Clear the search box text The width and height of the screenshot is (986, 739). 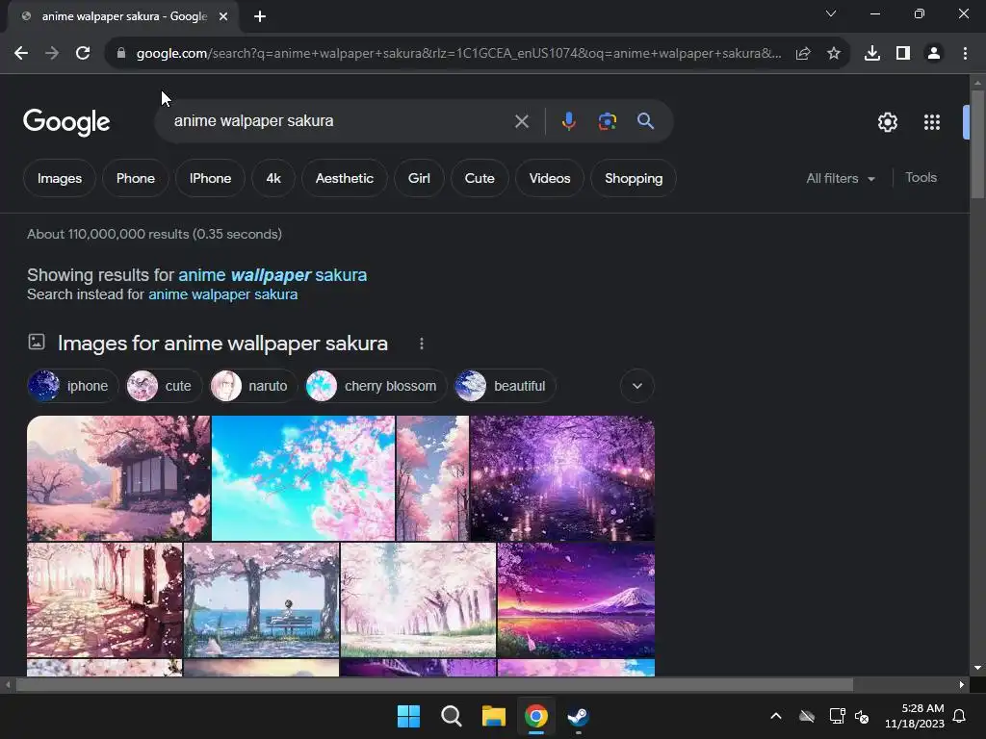521,121
